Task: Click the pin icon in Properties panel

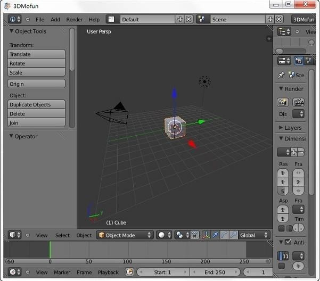Action: click(282, 75)
